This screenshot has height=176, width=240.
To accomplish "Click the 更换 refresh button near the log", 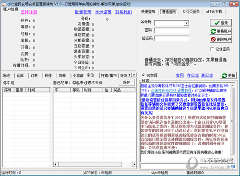I will click(x=228, y=75).
